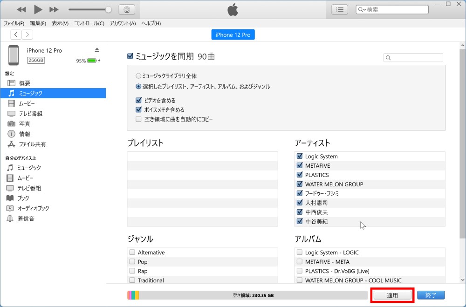Screen dimensions: 466x307
Task: Click the back navigation chevron above the sidebar
Action: click(x=16, y=34)
